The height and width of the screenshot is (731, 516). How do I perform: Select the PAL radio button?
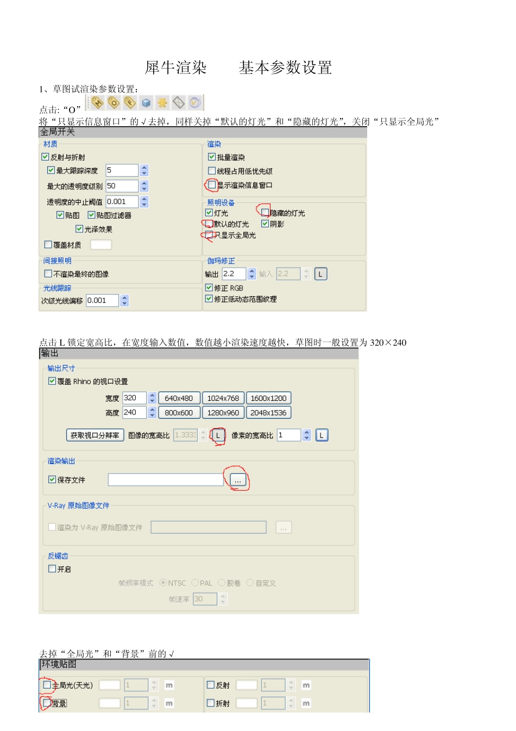195,583
